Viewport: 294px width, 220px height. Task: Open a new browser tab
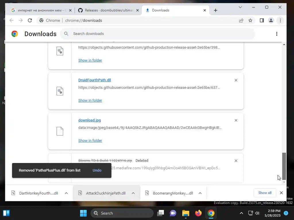point(216,10)
